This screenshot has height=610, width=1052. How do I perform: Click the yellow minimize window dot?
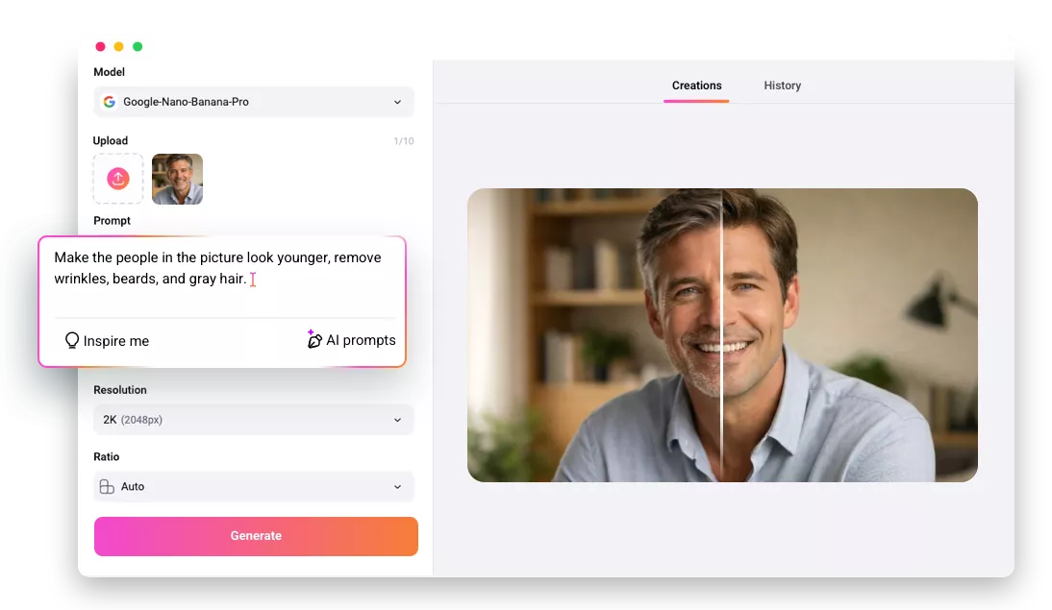[118, 46]
